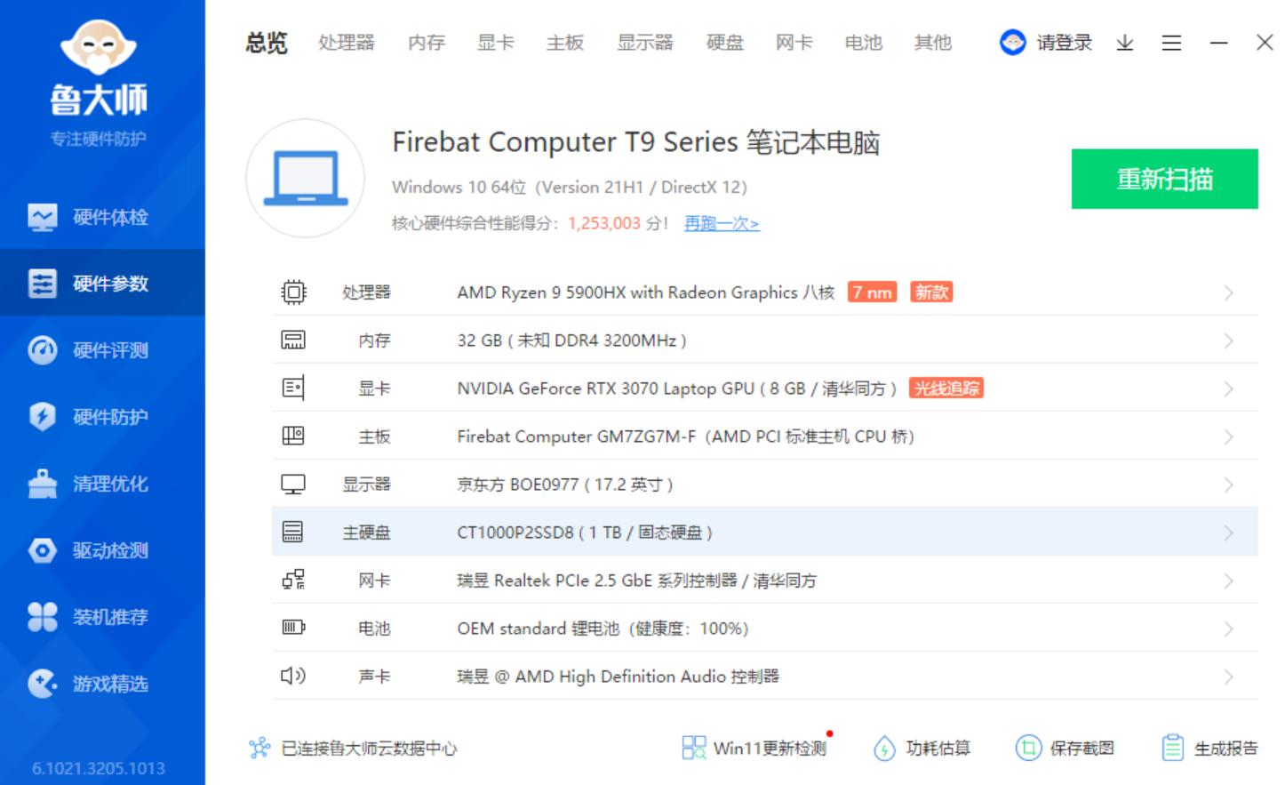Open the hamburger menu near window controls
This screenshot has width=1285, height=785.
click(x=1171, y=42)
